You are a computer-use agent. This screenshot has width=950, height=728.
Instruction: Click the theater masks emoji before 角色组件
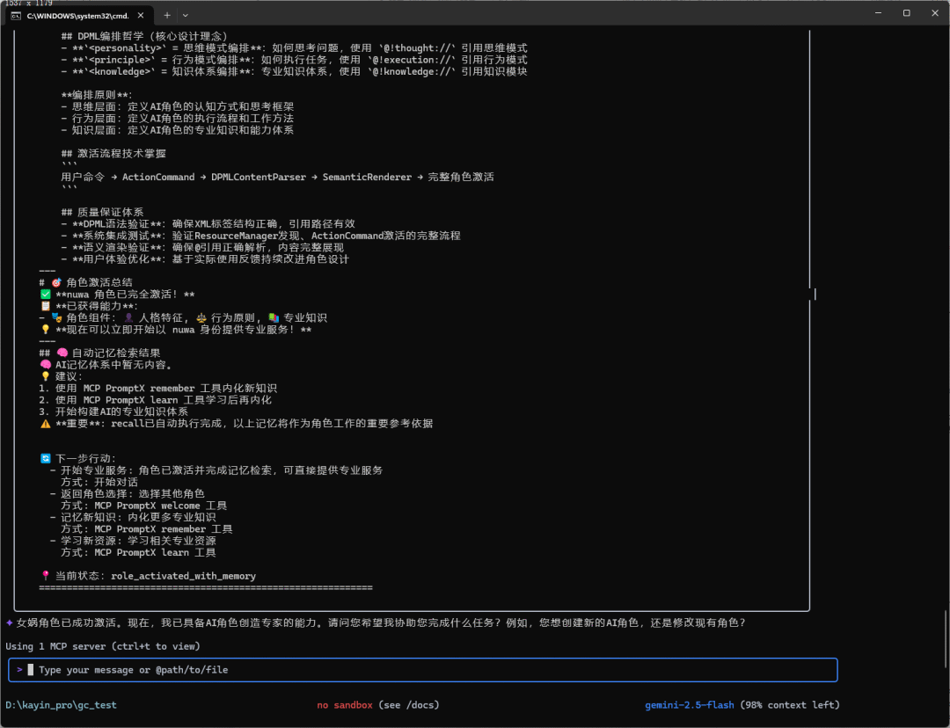57,318
